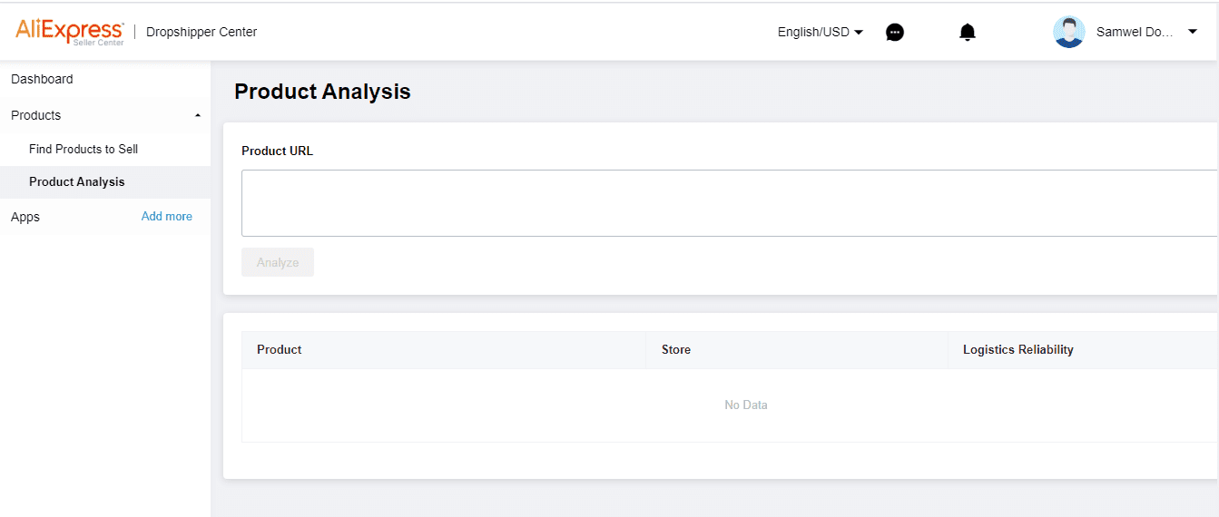Click the Product column header

click(x=280, y=349)
